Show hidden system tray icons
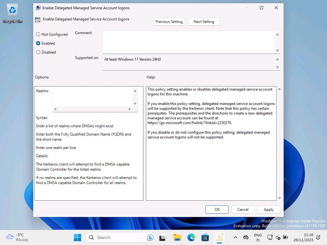 235,237
